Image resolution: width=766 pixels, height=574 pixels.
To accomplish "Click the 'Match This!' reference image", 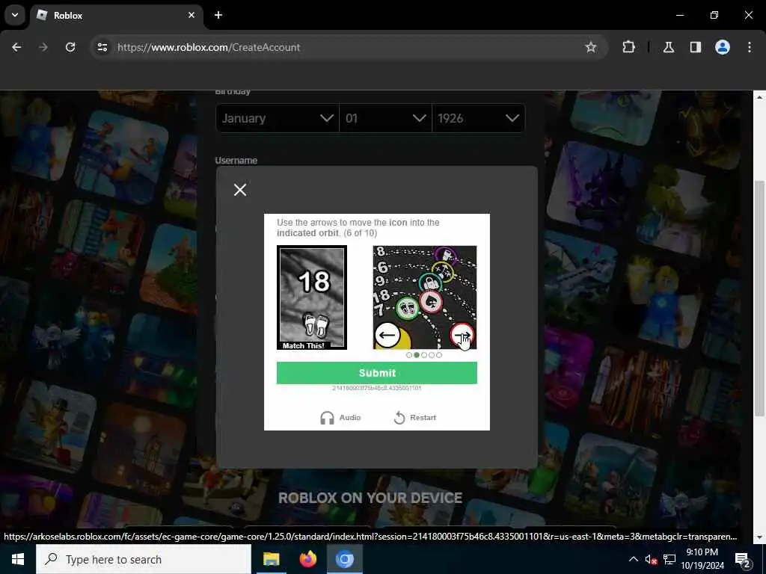I will click(312, 297).
